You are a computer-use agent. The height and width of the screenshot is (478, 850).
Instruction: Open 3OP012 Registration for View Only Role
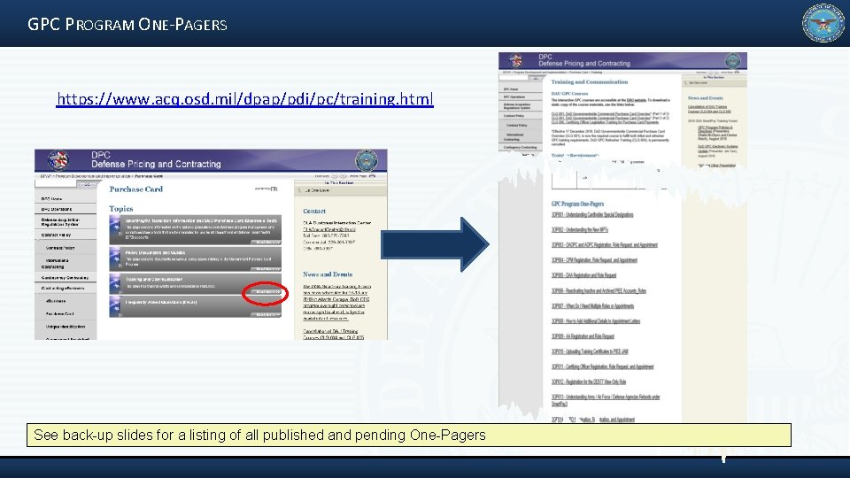pos(589,382)
